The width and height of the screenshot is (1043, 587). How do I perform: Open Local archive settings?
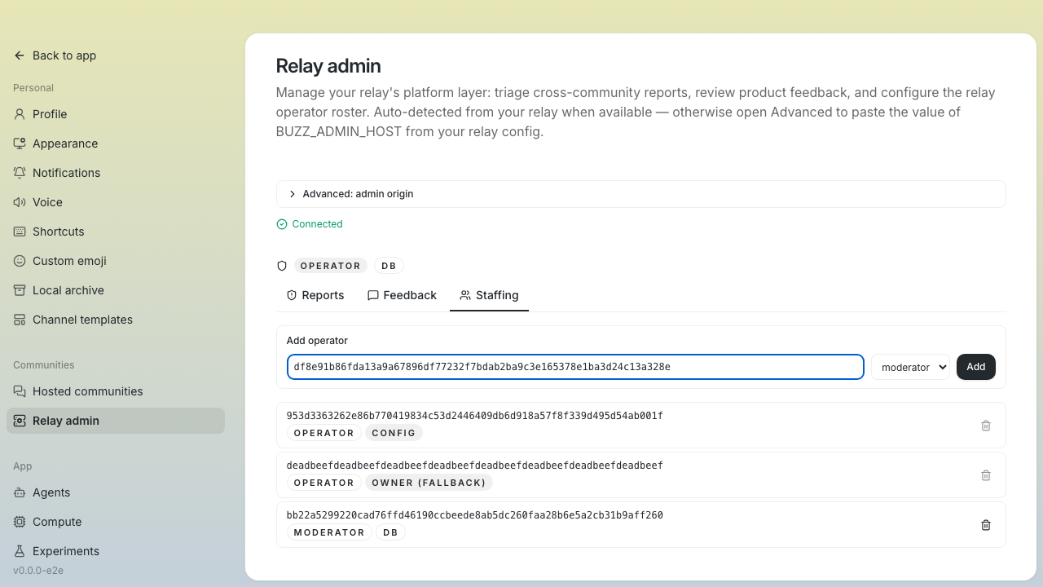point(116,290)
